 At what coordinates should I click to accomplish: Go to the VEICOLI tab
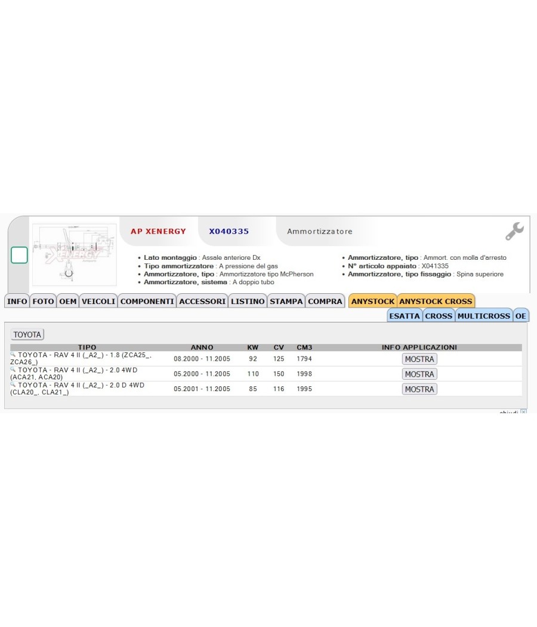pyautogui.click(x=98, y=301)
